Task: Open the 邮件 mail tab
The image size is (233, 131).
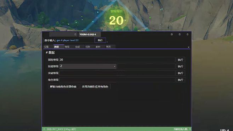Action: click(x=98, y=47)
